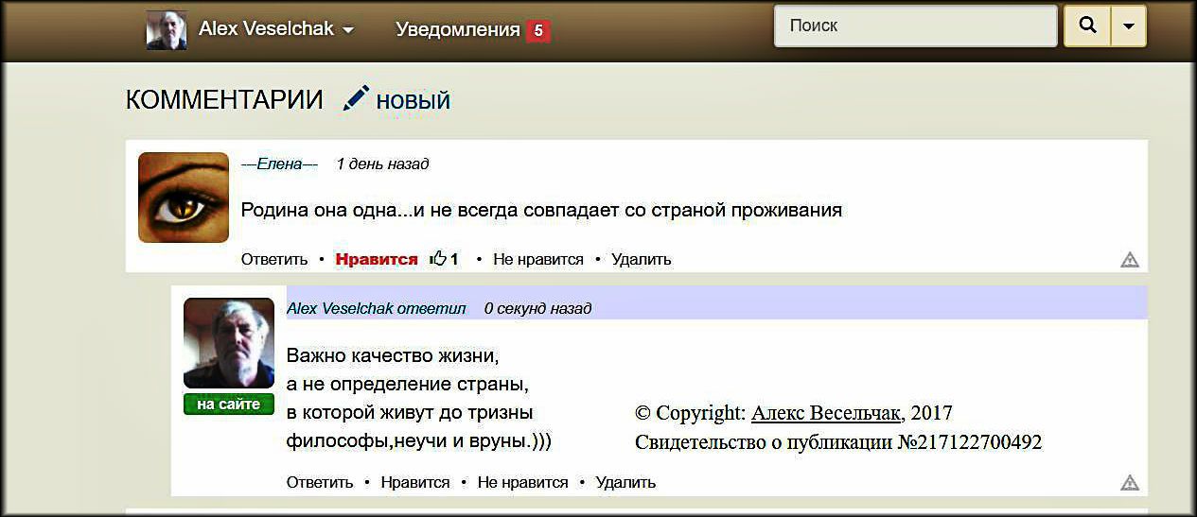Click text 'Родина она одна...'

point(326,210)
